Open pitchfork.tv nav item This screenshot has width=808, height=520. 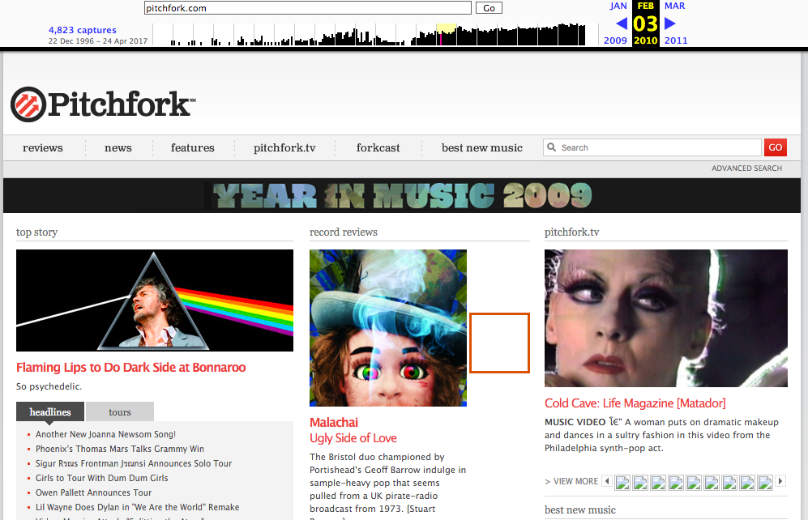click(x=284, y=147)
